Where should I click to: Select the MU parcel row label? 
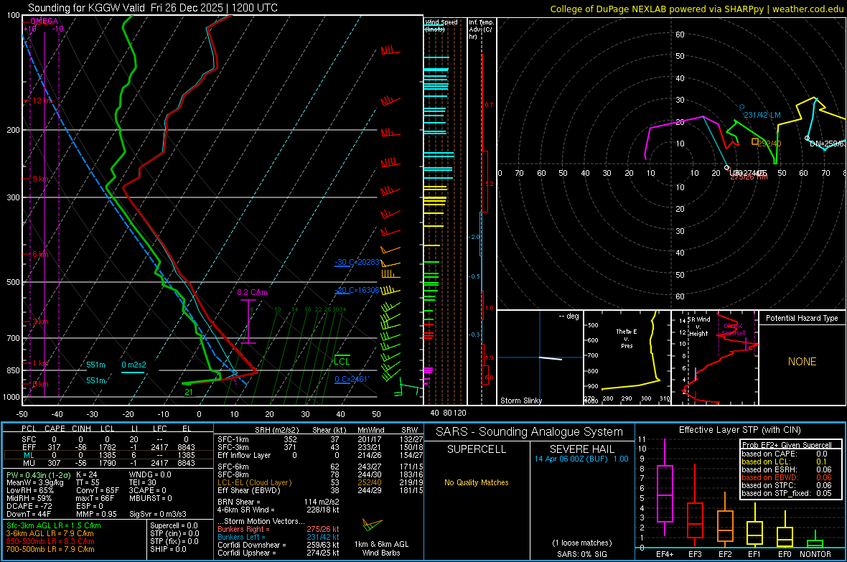(x=29, y=463)
